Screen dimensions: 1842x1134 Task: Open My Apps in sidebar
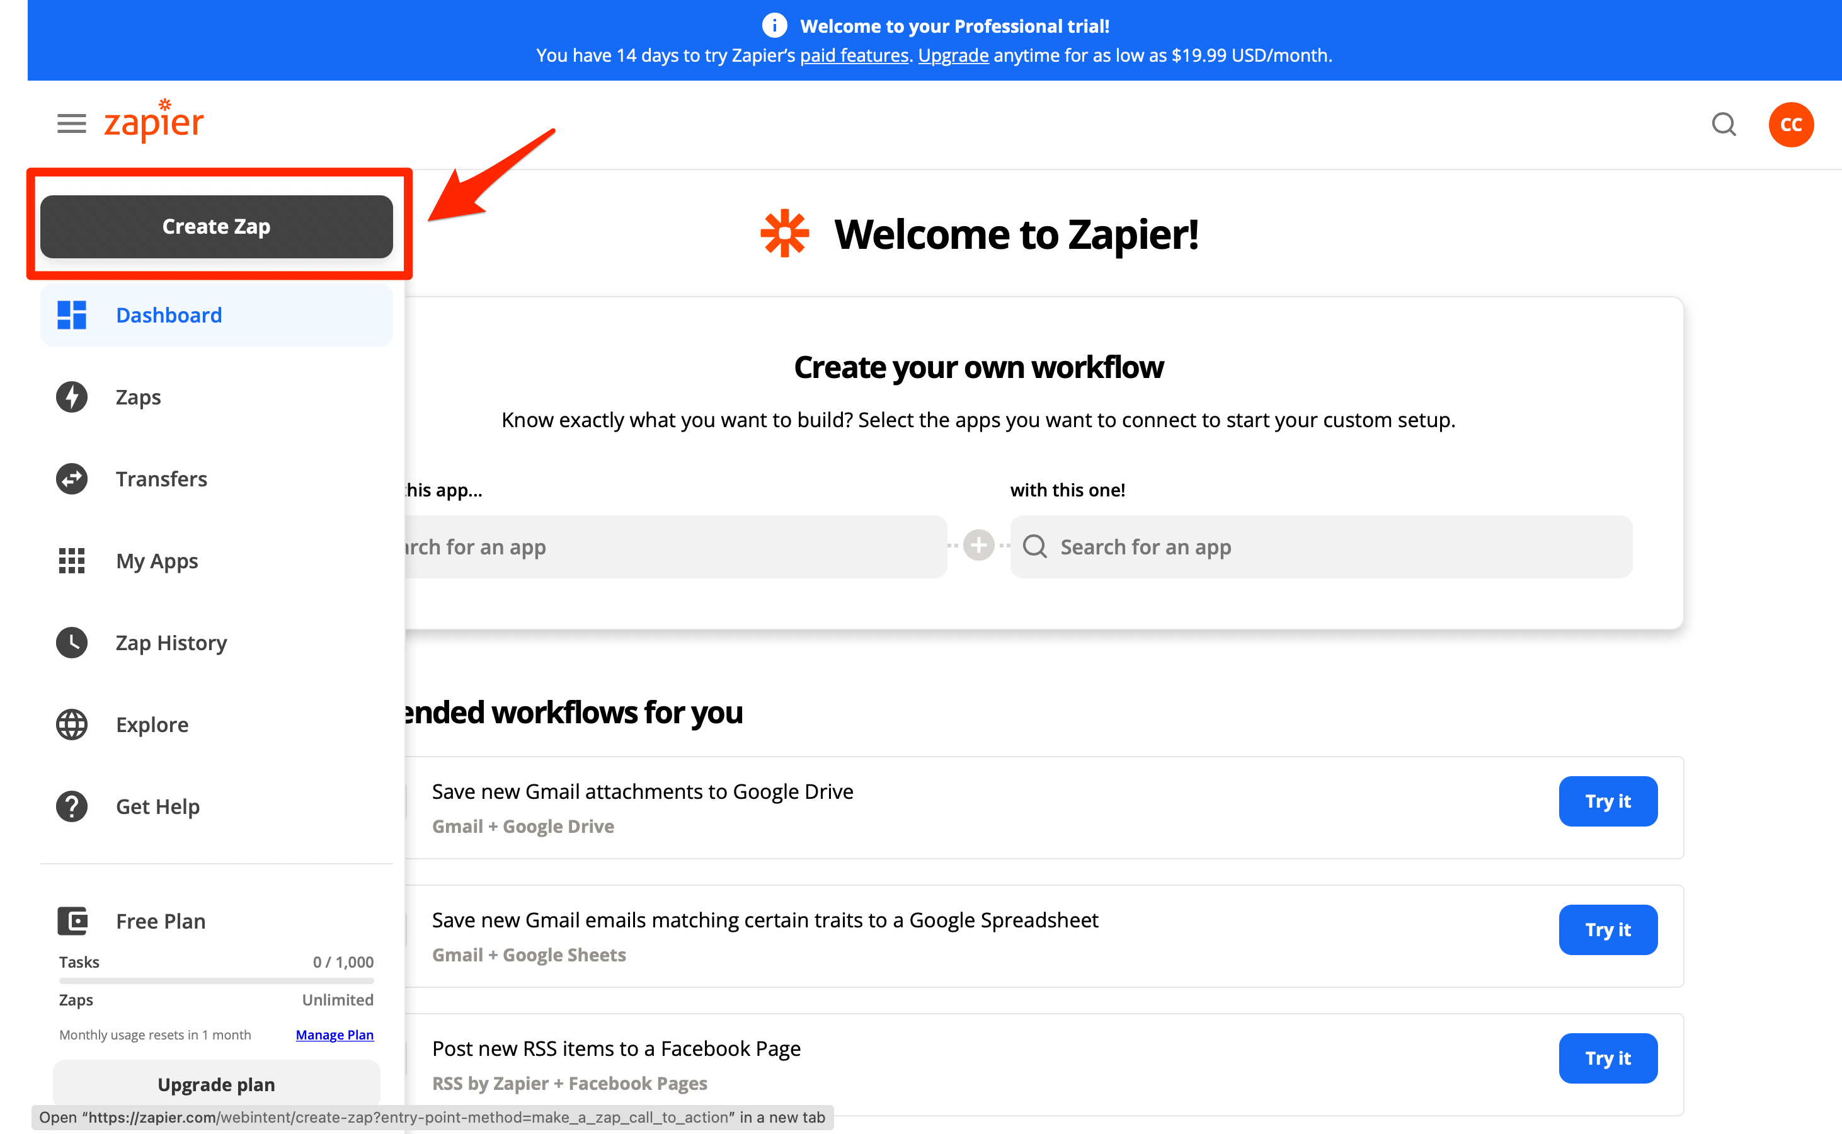pos(157,561)
